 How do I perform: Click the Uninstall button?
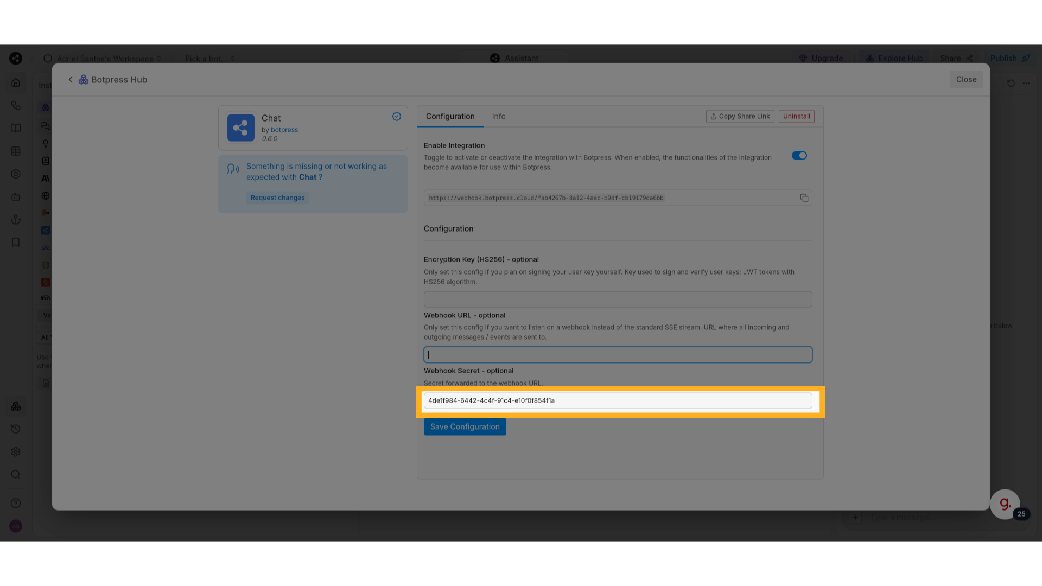(796, 116)
